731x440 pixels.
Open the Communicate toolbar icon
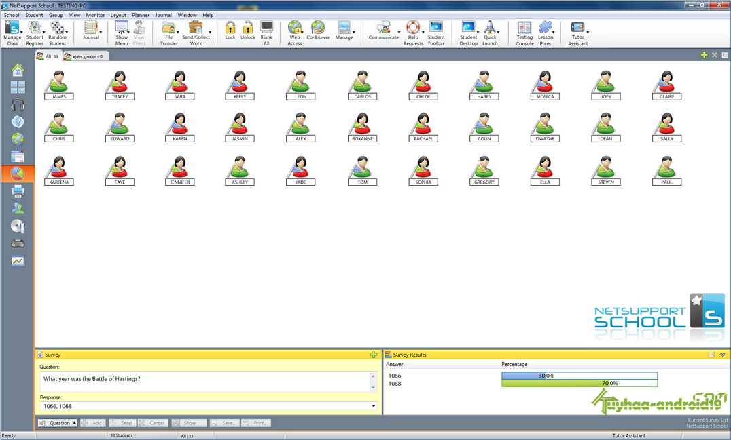(384, 31)
